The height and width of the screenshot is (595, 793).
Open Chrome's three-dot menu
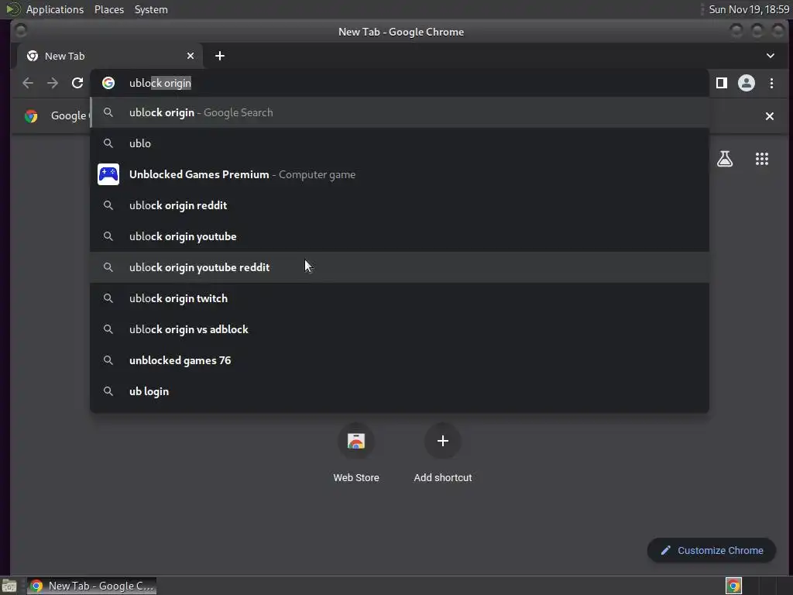772,83
